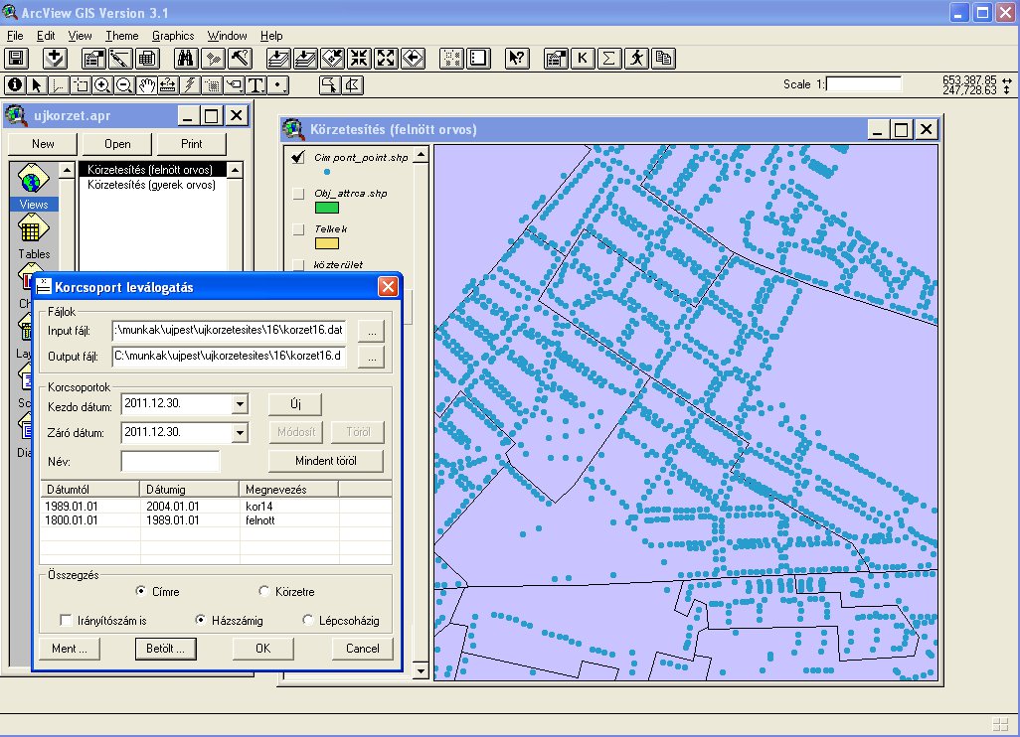Select the Körzetre radio button

(264, 592)
